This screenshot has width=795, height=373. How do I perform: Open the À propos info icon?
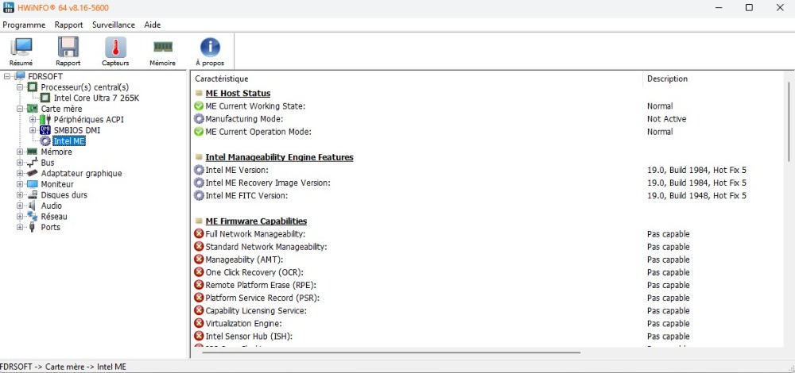210,52
